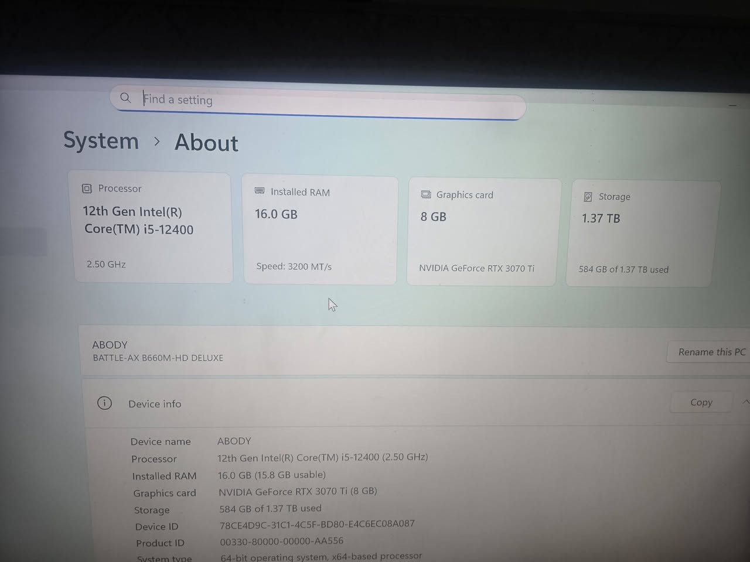Click the Installed RAM icon

260,191
